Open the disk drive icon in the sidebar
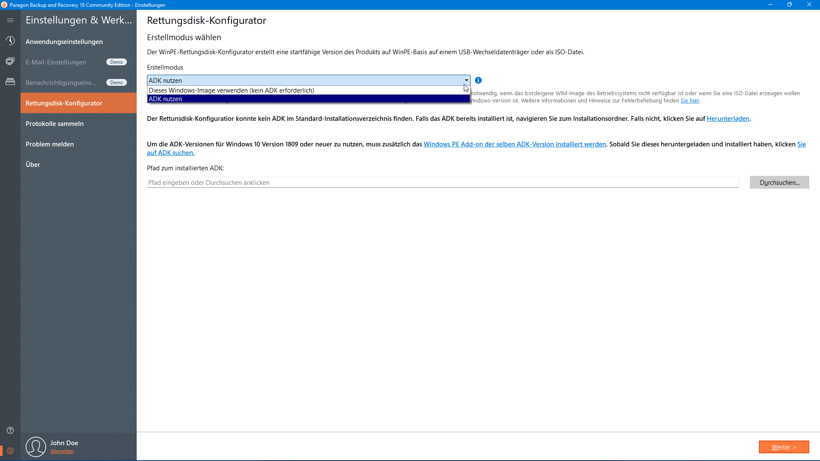Viewport: 820px width, 461px height. (x=10, y=82)
